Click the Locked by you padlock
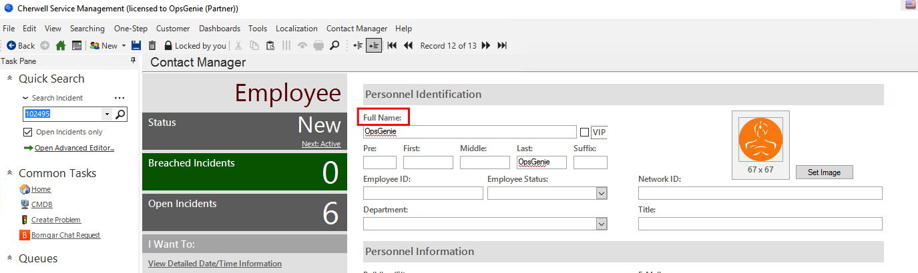Viewport: 918px width, 273px height. pos(168,45)
